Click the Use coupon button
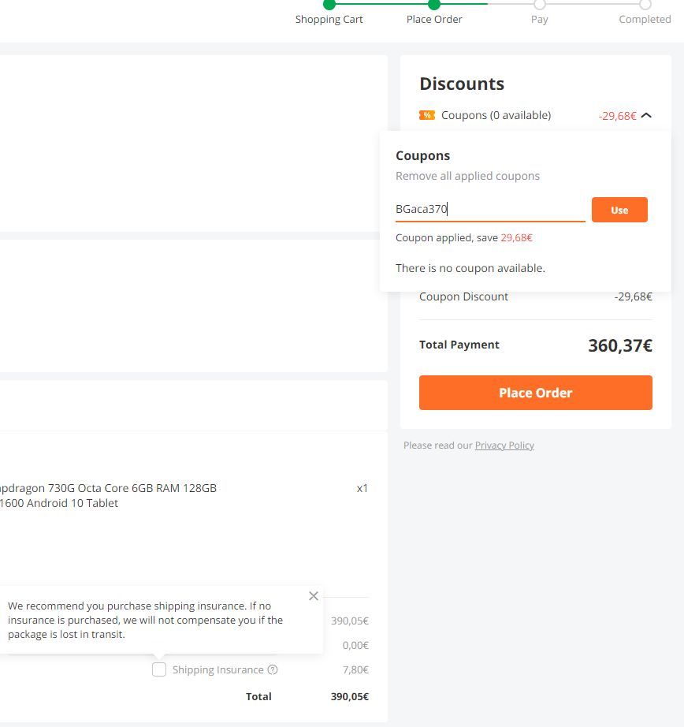This screenshot has width=684, height=727. (619, 210)
